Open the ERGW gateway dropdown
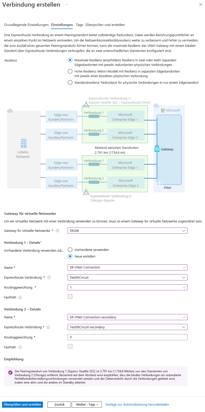The height and width of the screenshot is (412, 205). (127, 231)
